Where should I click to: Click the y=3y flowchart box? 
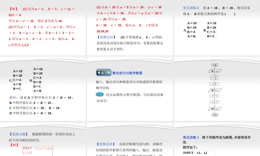pos(214,84)
